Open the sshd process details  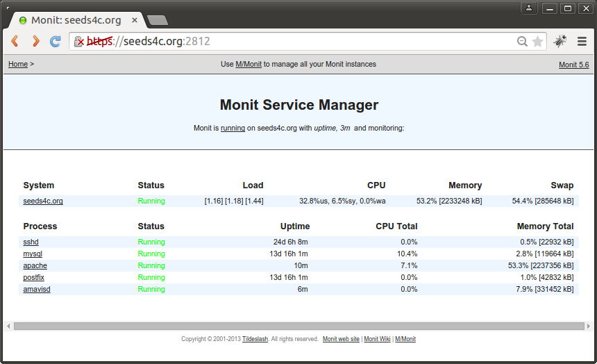(x=31, y=242)
